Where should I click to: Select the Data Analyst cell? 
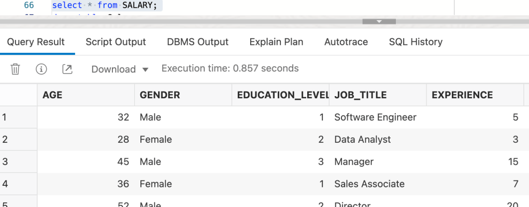(362, 139)
